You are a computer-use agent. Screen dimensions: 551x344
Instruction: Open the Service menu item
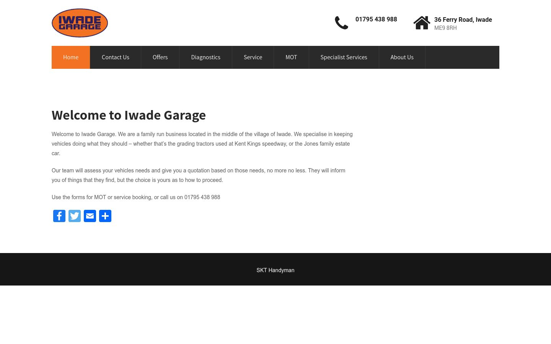pos(253,57)
